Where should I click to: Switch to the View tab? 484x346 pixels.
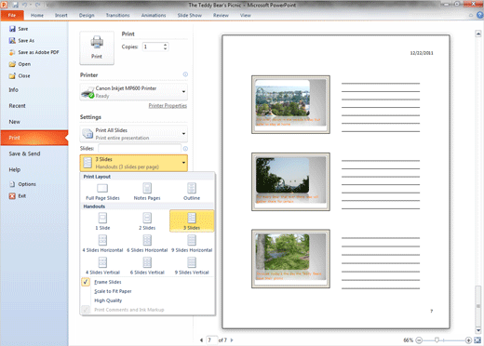point(245,15)
